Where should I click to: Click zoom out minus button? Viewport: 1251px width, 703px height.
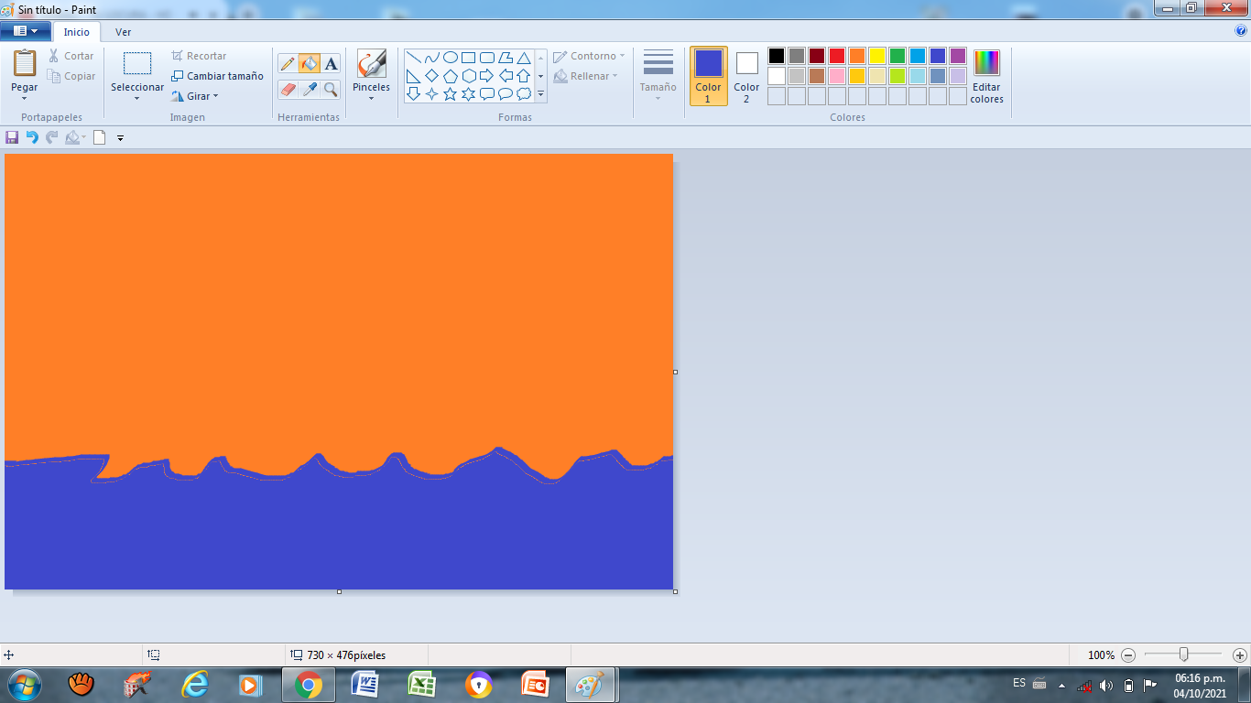click(x=1128, y=655)
